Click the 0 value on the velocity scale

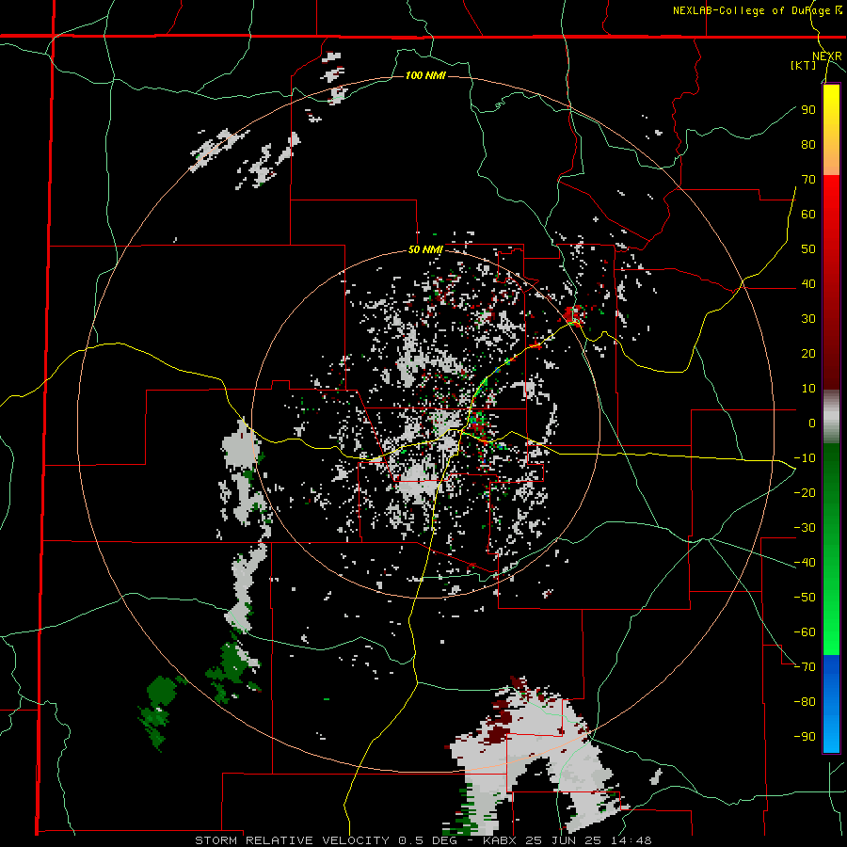coord(812,423)
